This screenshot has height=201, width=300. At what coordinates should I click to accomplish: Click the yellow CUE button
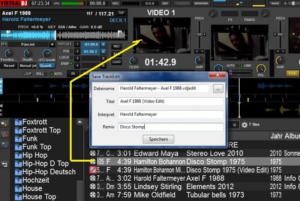pyautogui.click(x=292, y=73)
